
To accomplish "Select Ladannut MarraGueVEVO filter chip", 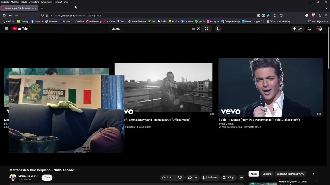I will (x=291, y=174).
